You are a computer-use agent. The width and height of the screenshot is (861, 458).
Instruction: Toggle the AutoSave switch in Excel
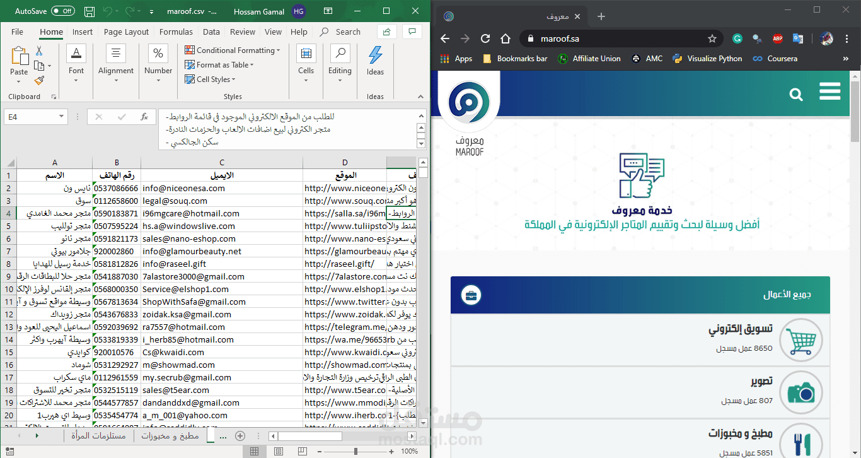[x=63, y=11]
